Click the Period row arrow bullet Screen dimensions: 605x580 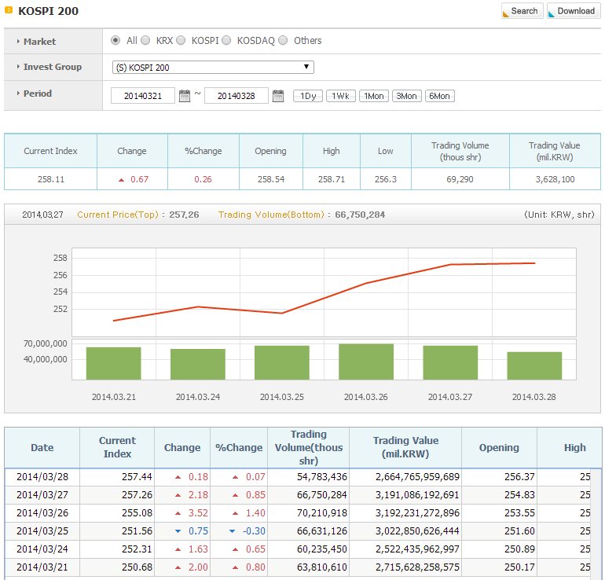click(18, 94)
